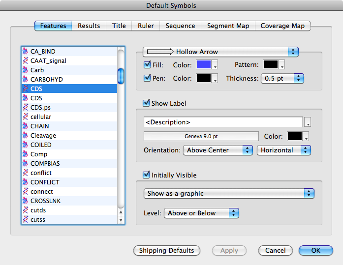
Task: Select the protein icon beside CROSSLNK
Action: pos(26,201)
